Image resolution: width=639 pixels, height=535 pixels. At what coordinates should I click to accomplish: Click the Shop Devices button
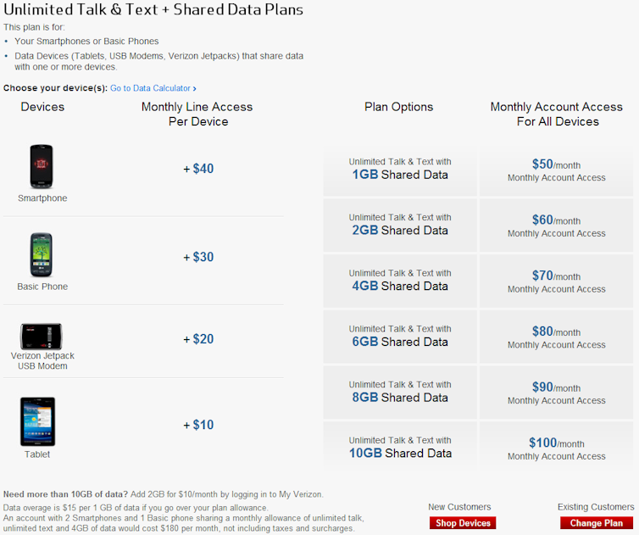tap(463, 523)
